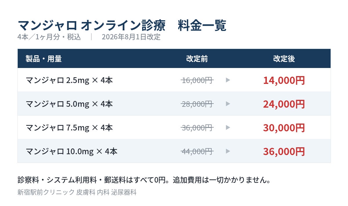Image resolution: width=348 pixels, height=206 pixels.
Task: Click the new price 36,000円
Action: (x=284, y=151)
